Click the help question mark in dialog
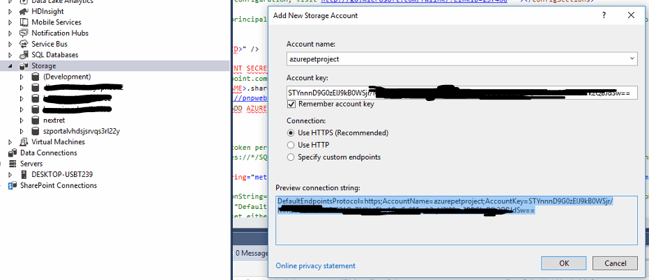This screenshot has width=649, height=280. pos(604,16)
